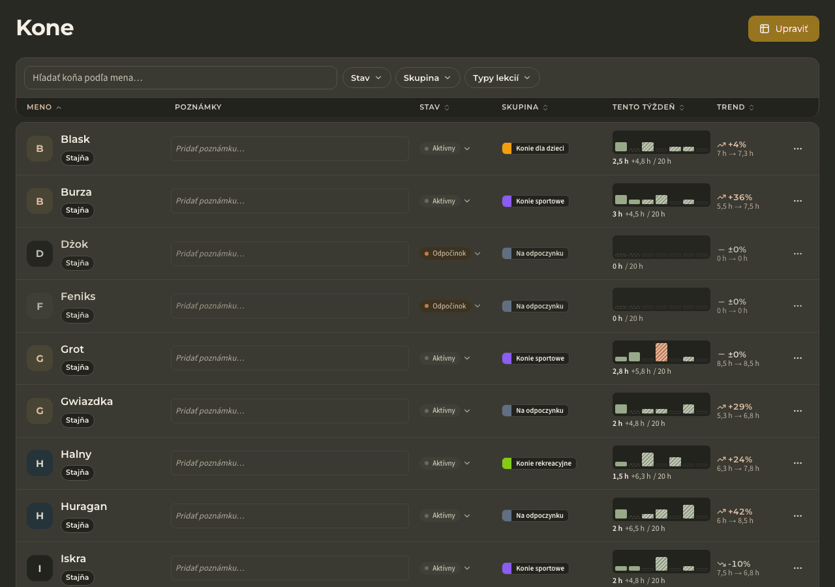Click Blask's Konie dla dzieci group tag
The image size is (835, 587).
click(x=536, y=149)
